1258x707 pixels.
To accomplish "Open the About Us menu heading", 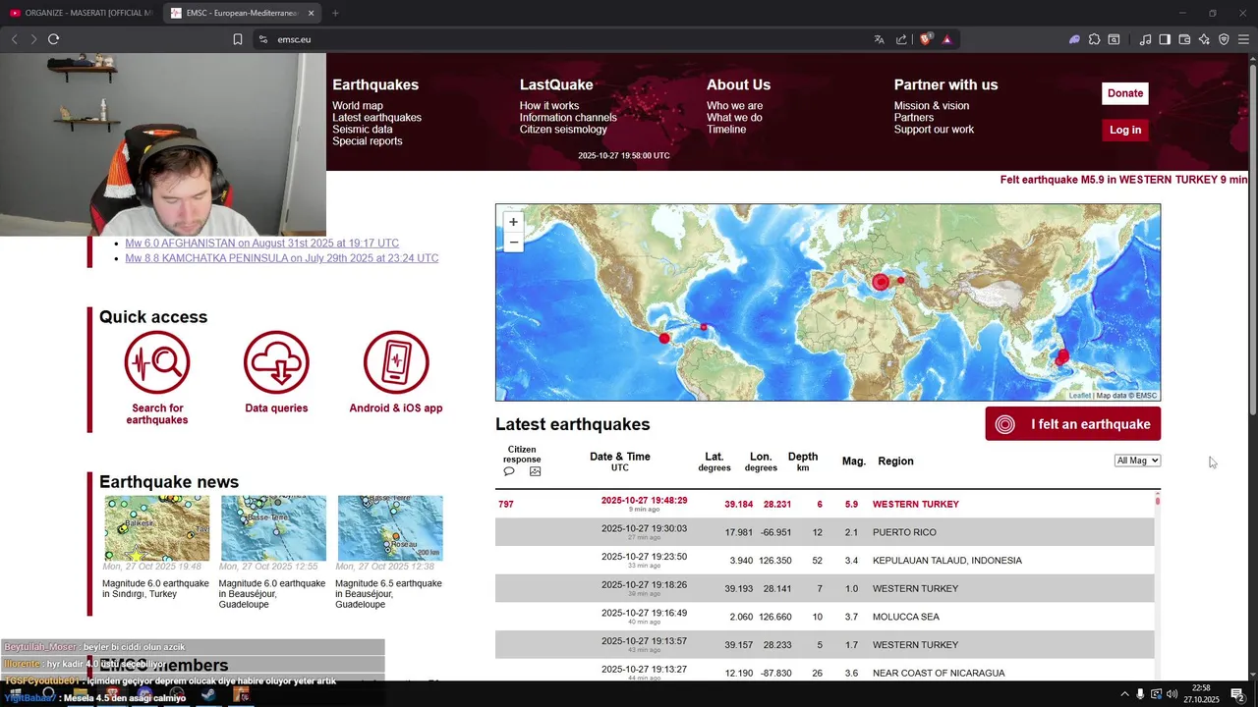I will click(x=738, y=84).
